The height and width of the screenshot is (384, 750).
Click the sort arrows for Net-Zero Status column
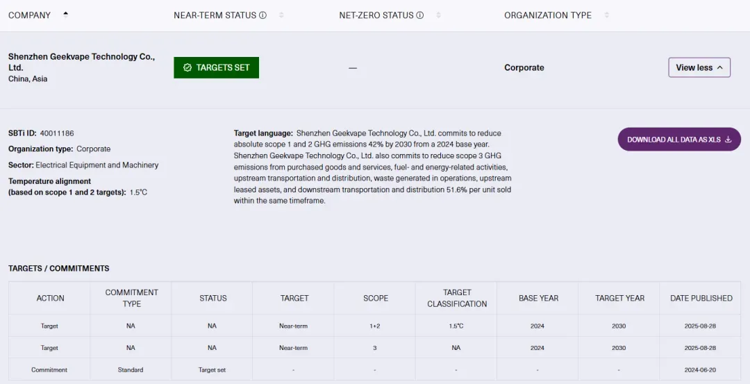[438, 15]
